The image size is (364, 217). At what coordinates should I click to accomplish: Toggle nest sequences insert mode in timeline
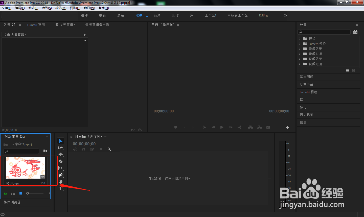[x=75, y=149]
